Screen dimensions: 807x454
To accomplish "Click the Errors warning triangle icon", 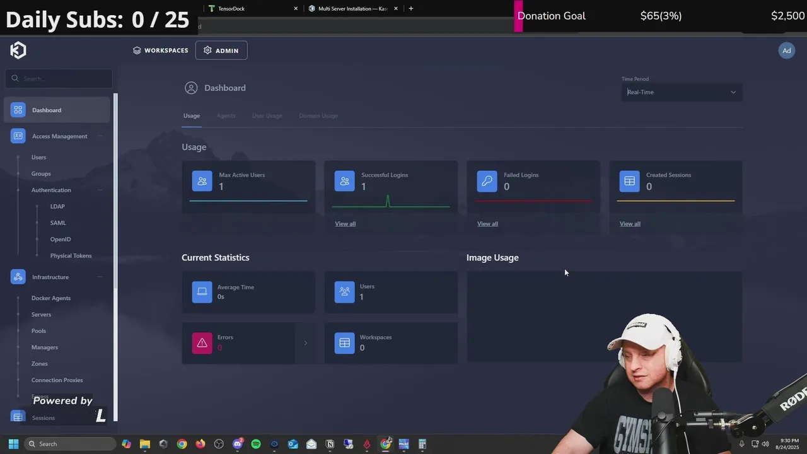I will (x=202, y=343).
